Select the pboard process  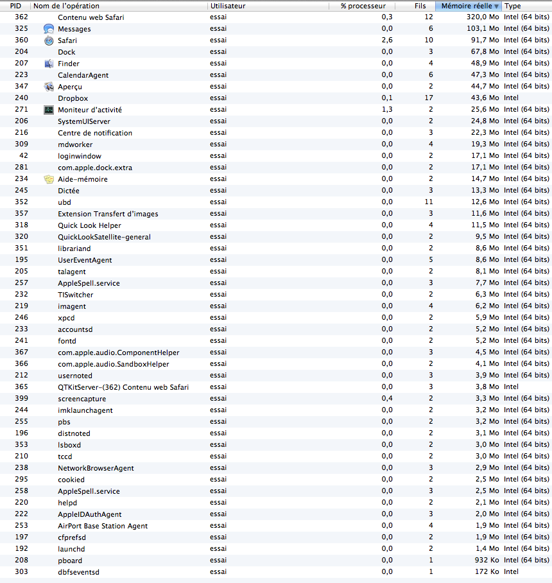pos(276,561)
